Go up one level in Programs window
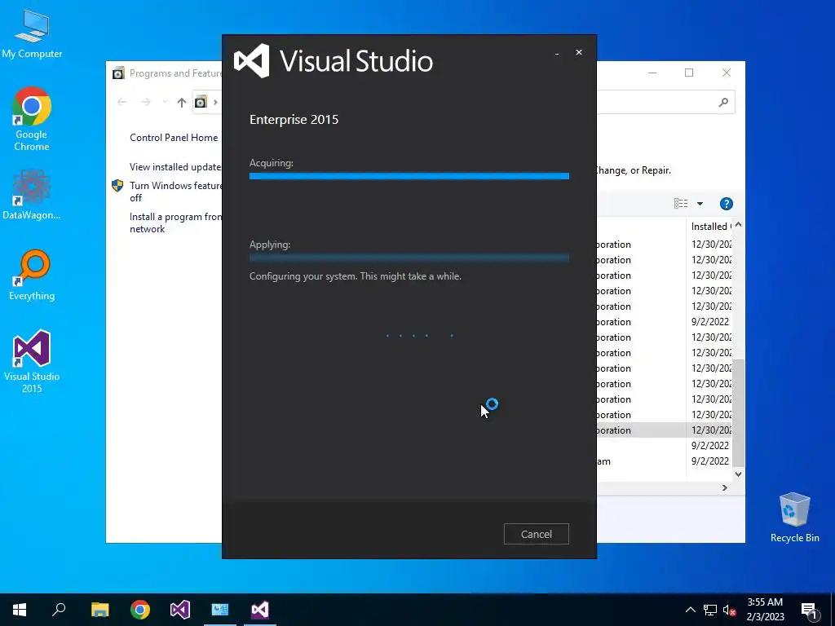 (182, 102)
